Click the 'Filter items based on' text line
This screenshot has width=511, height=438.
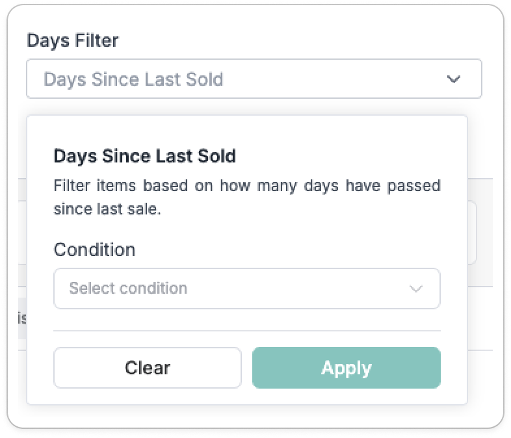pos(246,186)
